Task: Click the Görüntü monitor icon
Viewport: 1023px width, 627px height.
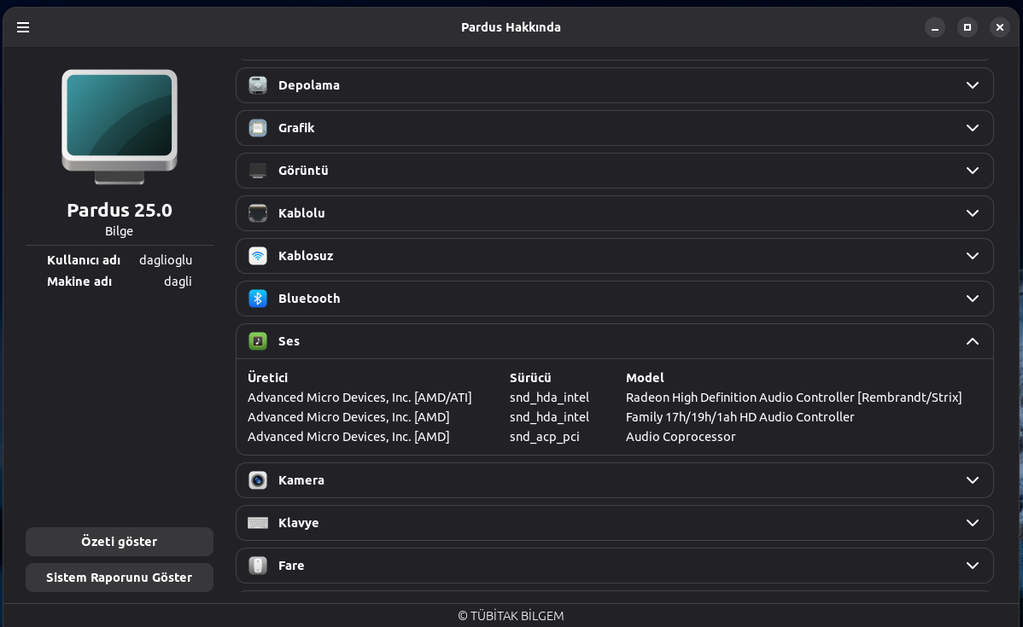Action: pyautogui.click(x=258, y=171)
